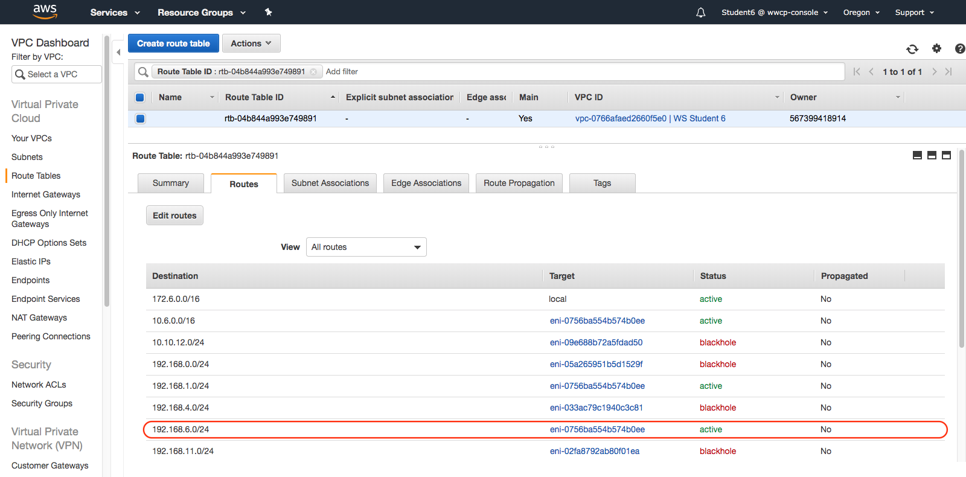Open the View All routes dropdown
This screenshot has height=477, width=966.
click(x=366, y=247)
